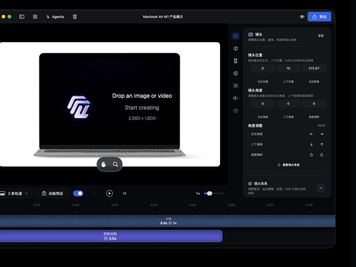Select the hand pan tool

(x=104, y=164)
